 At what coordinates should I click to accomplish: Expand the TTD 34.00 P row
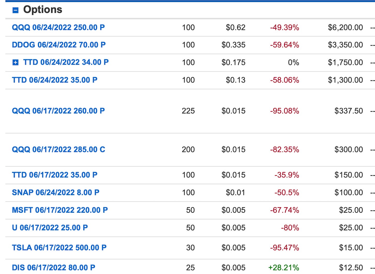click(16, 62)
